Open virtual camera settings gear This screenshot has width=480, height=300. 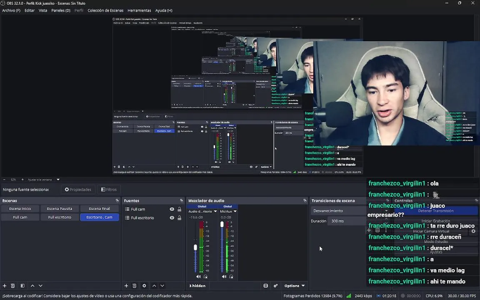coord(473,231)
